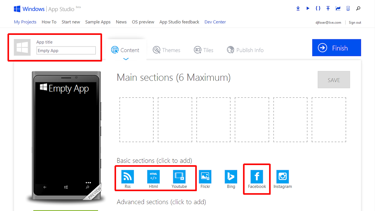This screenshot has width=375, height=211.
Task: Click the phone preview search button
Action: tap(87, 187)
